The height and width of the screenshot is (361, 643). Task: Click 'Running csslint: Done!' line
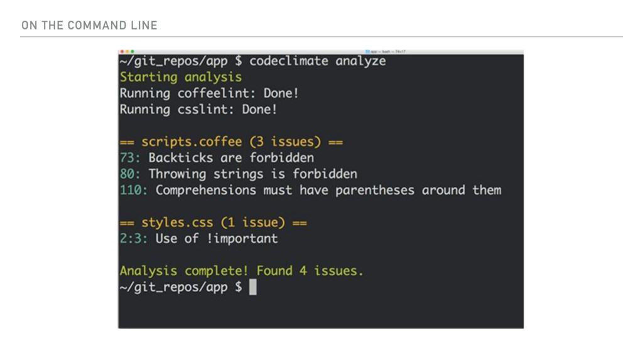tap(198, 109)
